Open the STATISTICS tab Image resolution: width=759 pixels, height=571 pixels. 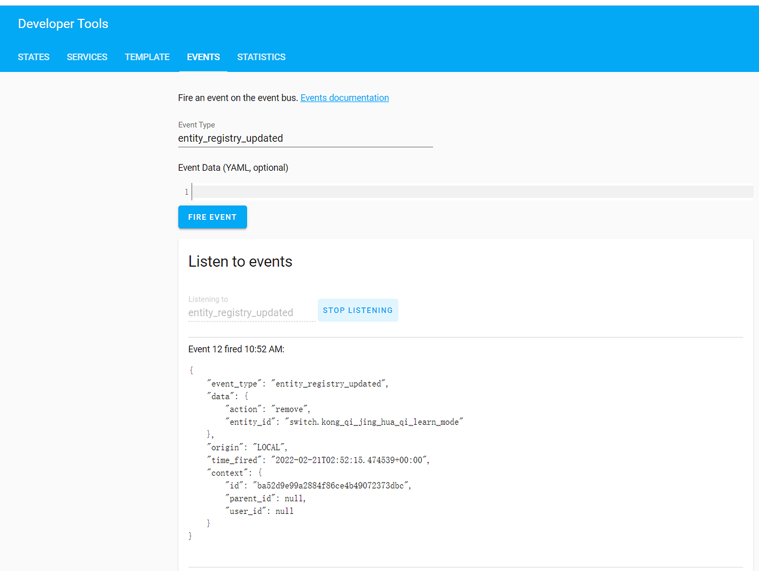tap(261, 57)
